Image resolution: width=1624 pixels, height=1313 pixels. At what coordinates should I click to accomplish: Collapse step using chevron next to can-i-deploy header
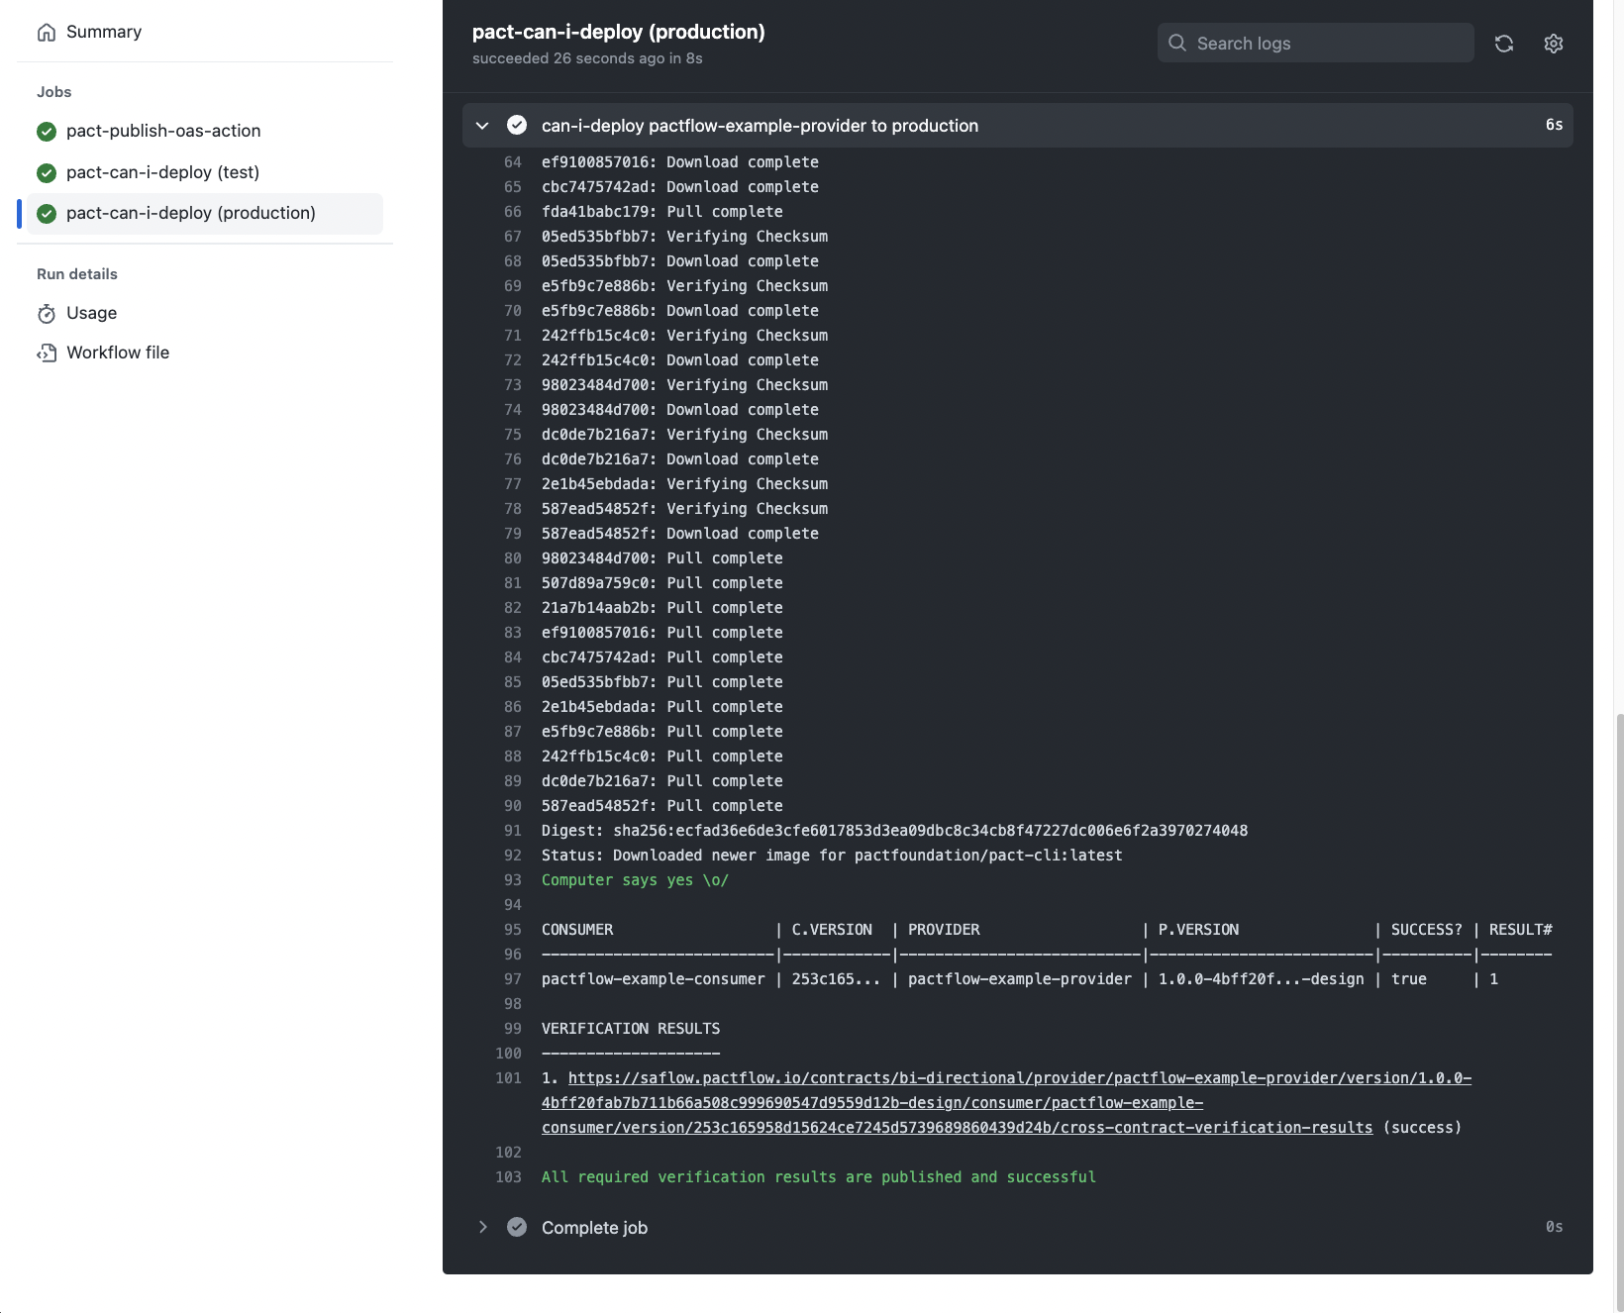coord(482,125)
